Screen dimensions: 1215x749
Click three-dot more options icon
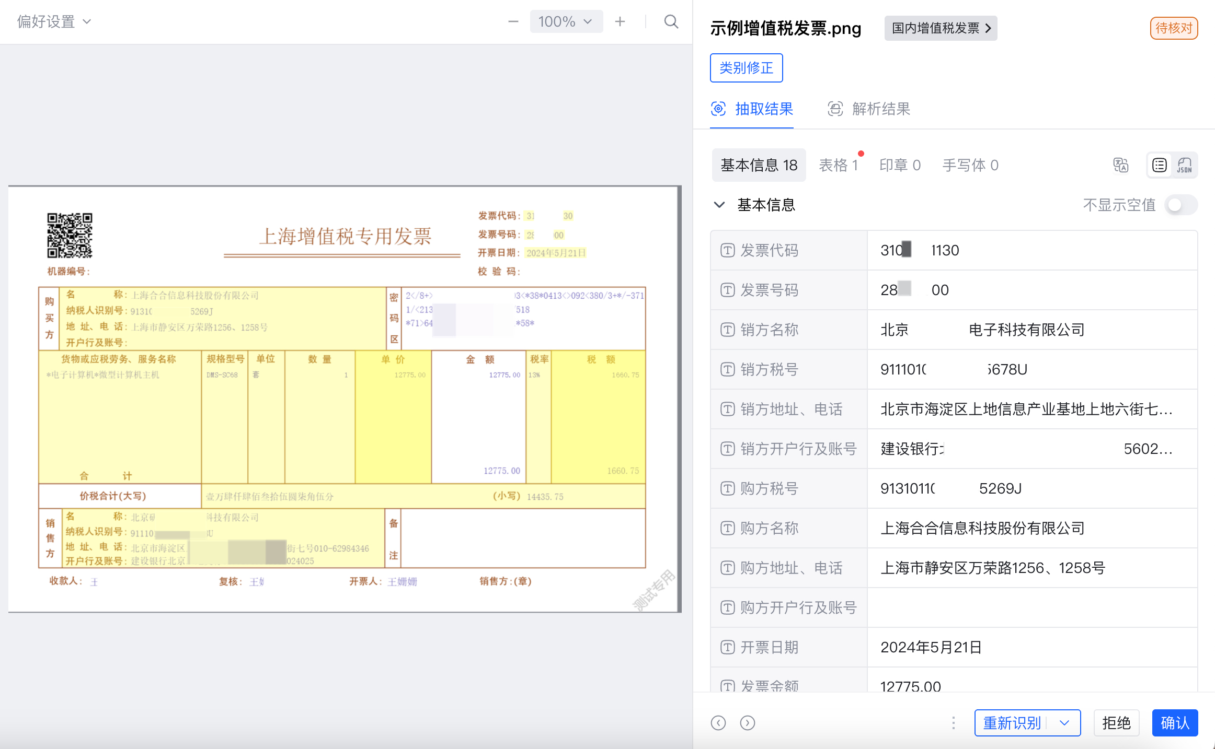tap(953, 723)
